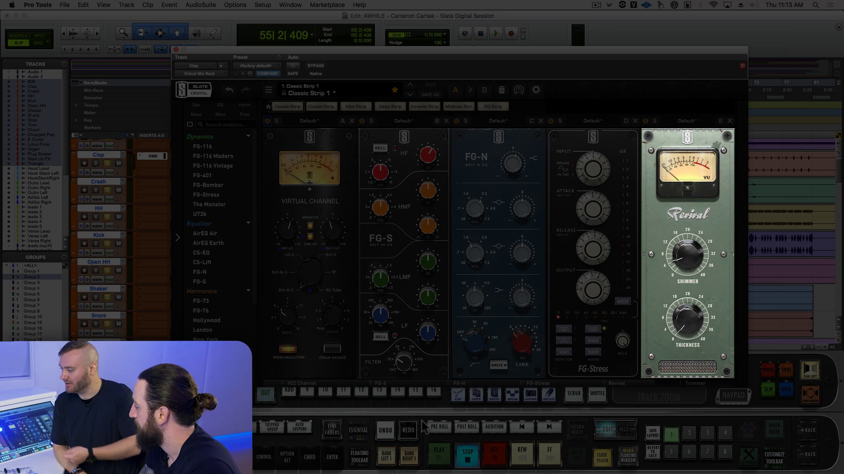Toggle the COMPARE button
The width and height of the screenshot is (844, 474).
tap(267, 74)
